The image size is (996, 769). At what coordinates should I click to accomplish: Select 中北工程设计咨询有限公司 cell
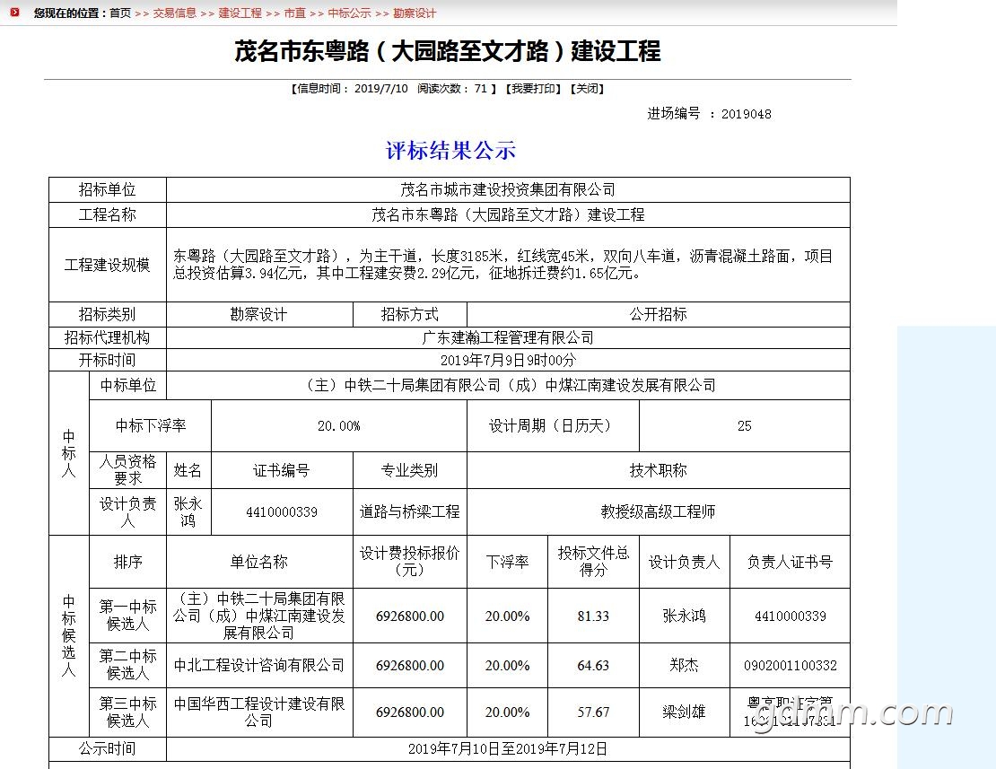point(259,666)
